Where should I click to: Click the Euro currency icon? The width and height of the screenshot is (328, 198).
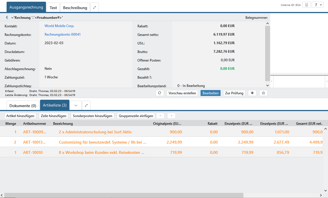(x=7, y=18)
